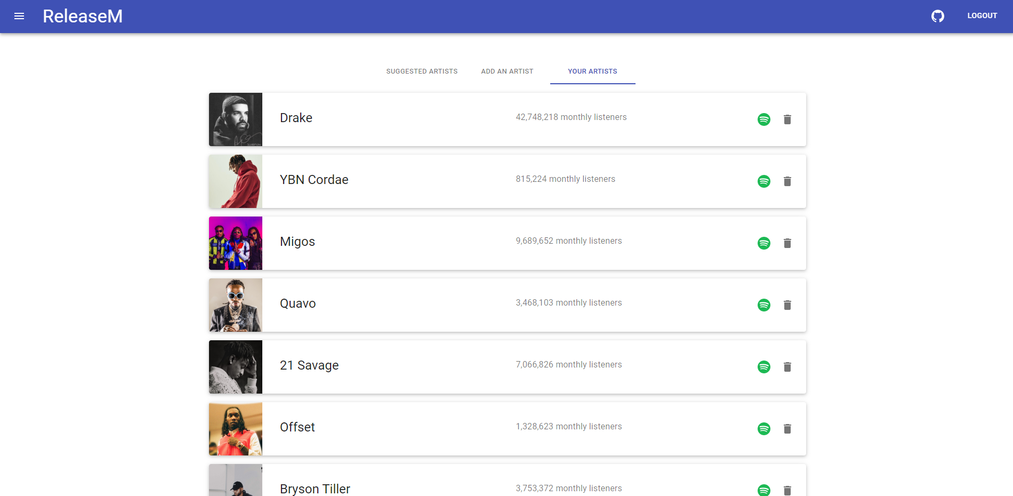The image size is (1013, 496).
Task: Remove Offset with the trash icon
Action: [x=787, y=429]
